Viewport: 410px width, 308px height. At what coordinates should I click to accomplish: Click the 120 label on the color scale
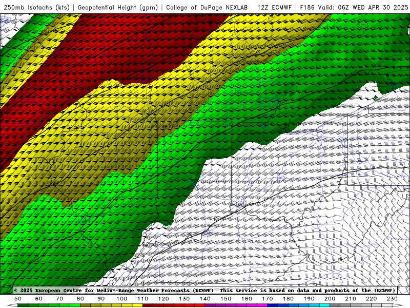(163, 299)
